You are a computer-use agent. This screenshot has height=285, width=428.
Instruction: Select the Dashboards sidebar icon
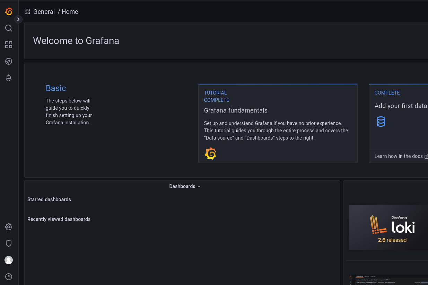point(9,45)
